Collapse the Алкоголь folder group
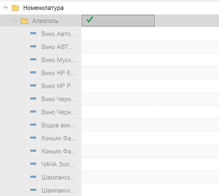Viewport: 219px width, 196px height. coord(15,21)
